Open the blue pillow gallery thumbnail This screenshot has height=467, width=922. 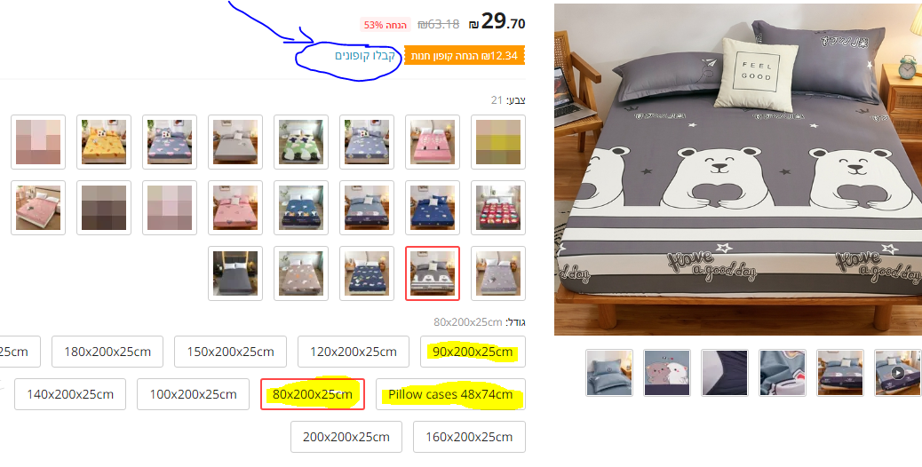(609, 372)
